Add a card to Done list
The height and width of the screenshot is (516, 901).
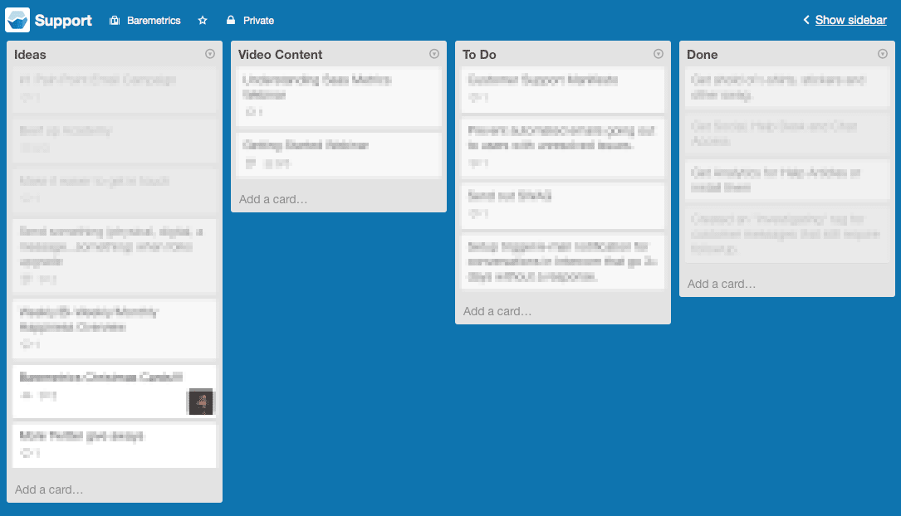pos(722,284)
